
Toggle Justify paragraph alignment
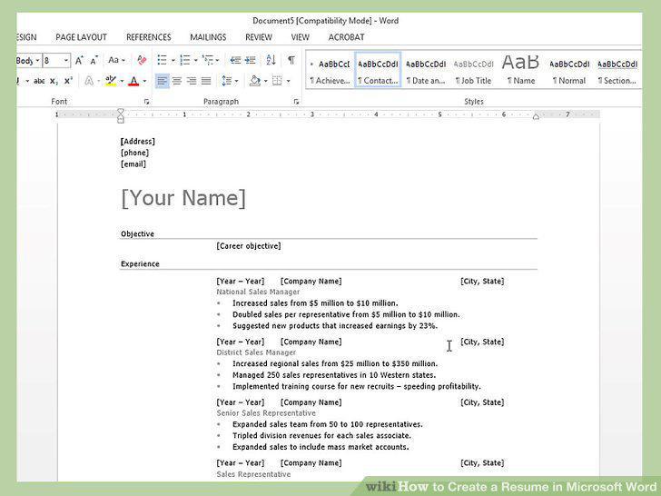pyautogui.click(x=206, y=81)
